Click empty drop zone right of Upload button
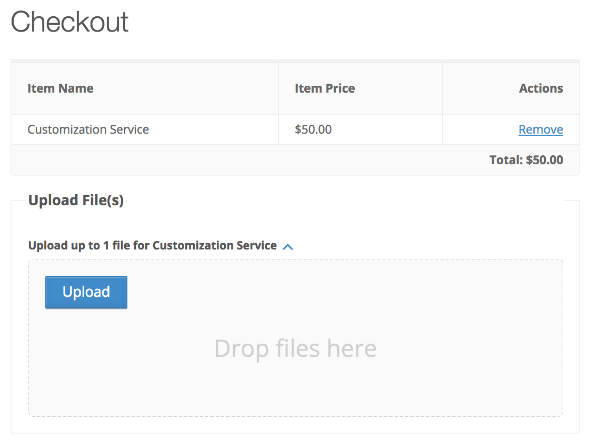 click(342, 292)
